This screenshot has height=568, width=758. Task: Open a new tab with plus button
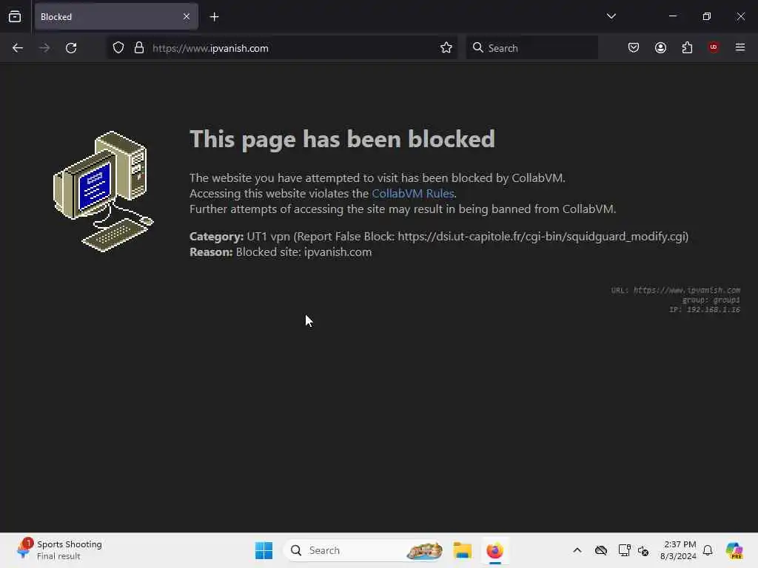tap(214, 17)
